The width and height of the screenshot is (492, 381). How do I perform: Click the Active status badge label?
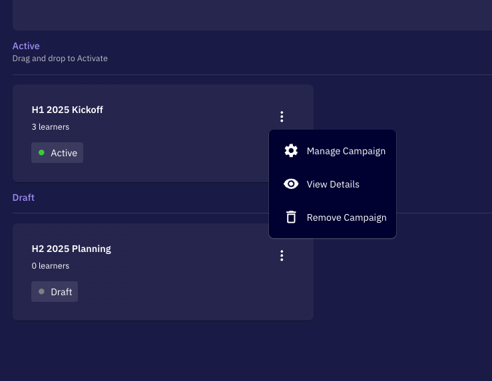64,153
